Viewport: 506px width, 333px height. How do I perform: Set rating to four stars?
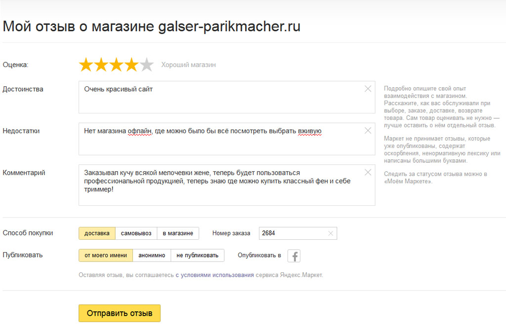(x=131, y=65)
